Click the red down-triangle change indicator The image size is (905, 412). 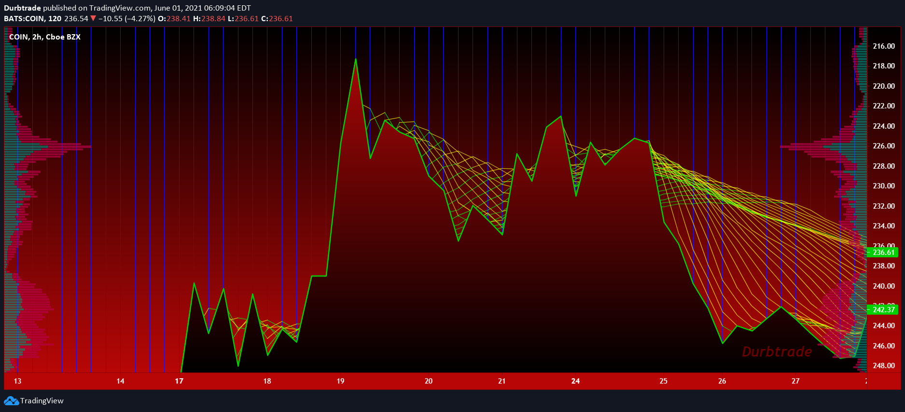(x=93, y=19)
